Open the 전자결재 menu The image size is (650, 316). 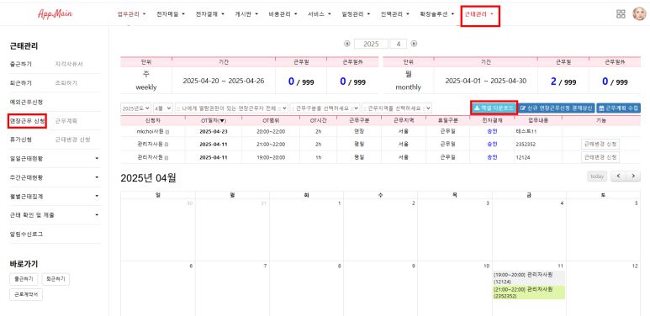[209, 13]
